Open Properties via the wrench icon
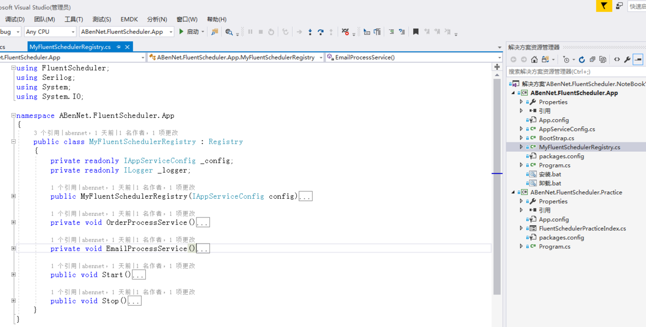The image size is (646, 327). coord(627,59)
